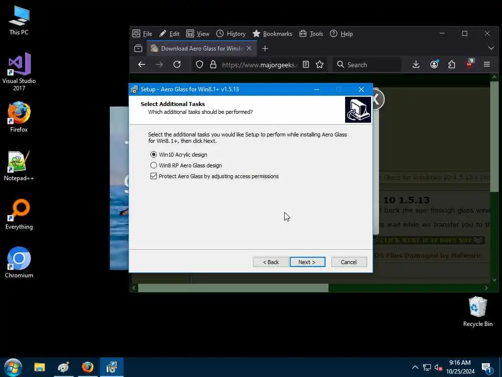Click the horizontal scrollbar in Firefox page

(x=233, y=288)
